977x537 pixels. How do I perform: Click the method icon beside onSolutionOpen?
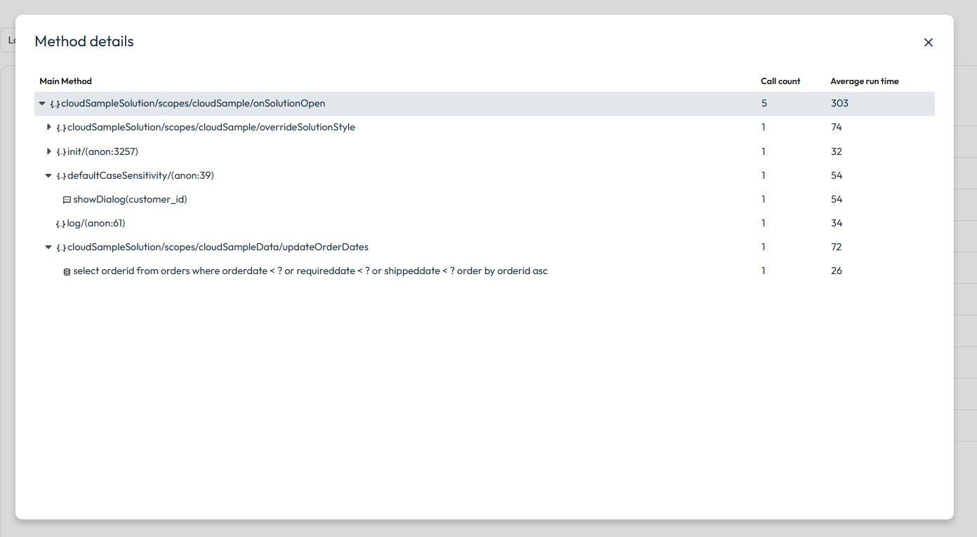coord(55,104)
